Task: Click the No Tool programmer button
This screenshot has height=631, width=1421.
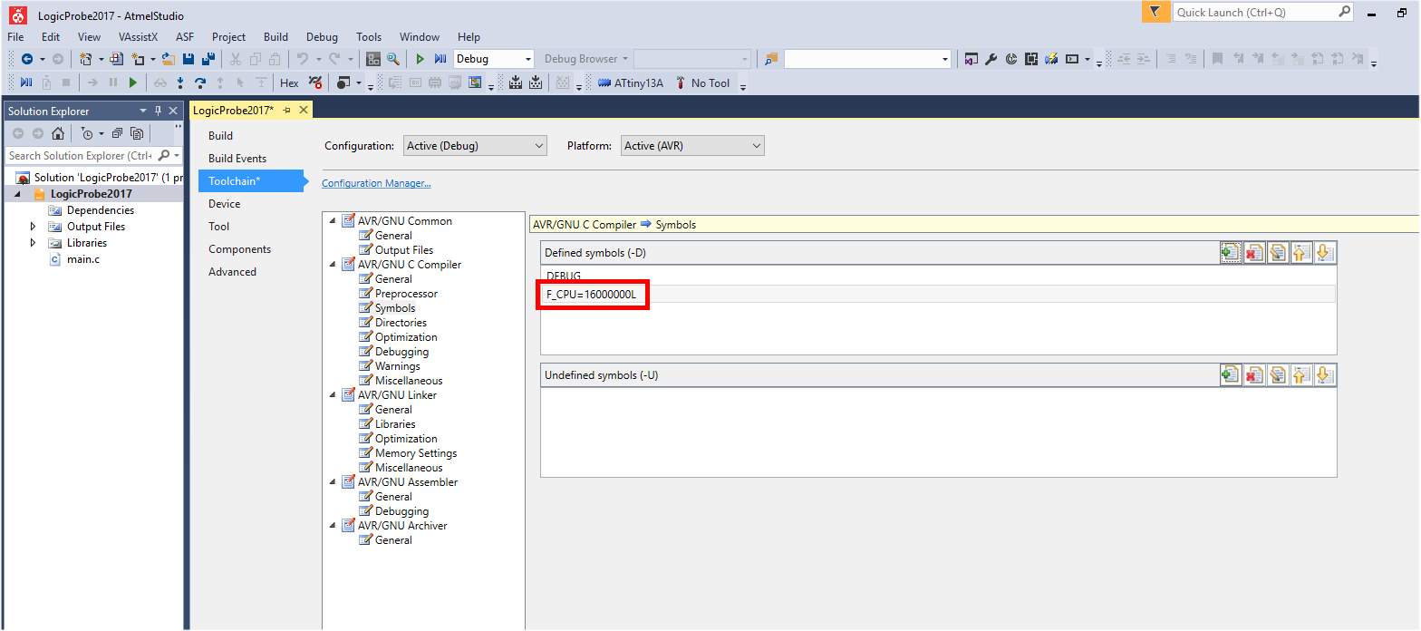Action: pyautogui.click(x=702, y=83)
